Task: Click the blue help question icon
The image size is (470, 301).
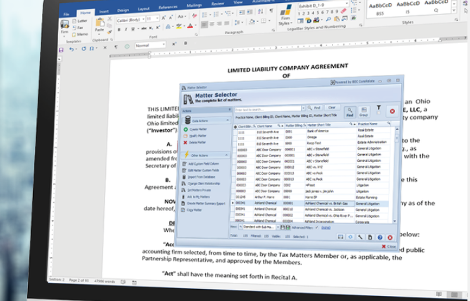Action: point(380,237)
